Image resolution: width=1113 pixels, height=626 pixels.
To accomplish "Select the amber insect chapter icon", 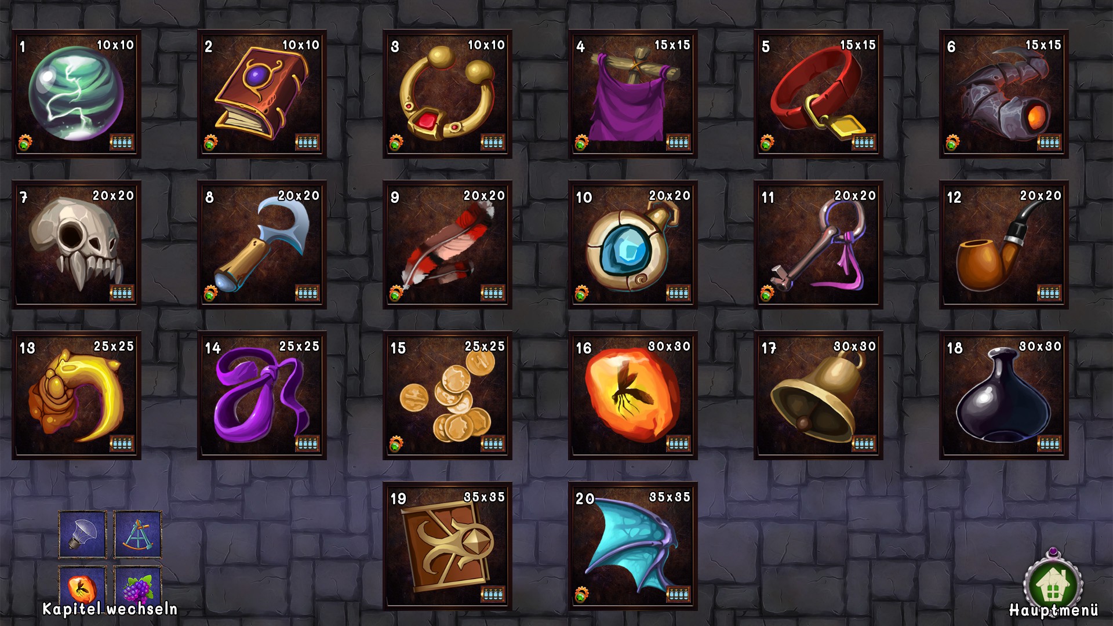I will pos(82,585).
